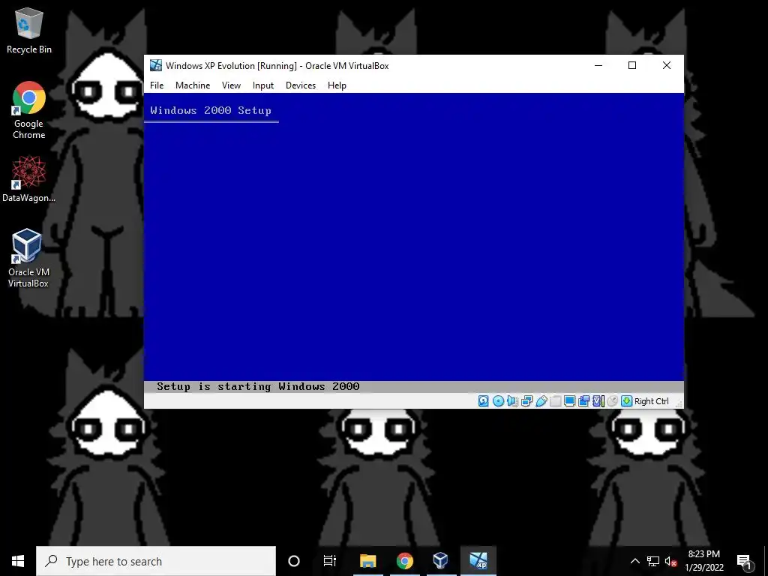Screen dimensions: 768x576
Task: Click the display indicator in status bar
Action: click(x=569, y=401)
